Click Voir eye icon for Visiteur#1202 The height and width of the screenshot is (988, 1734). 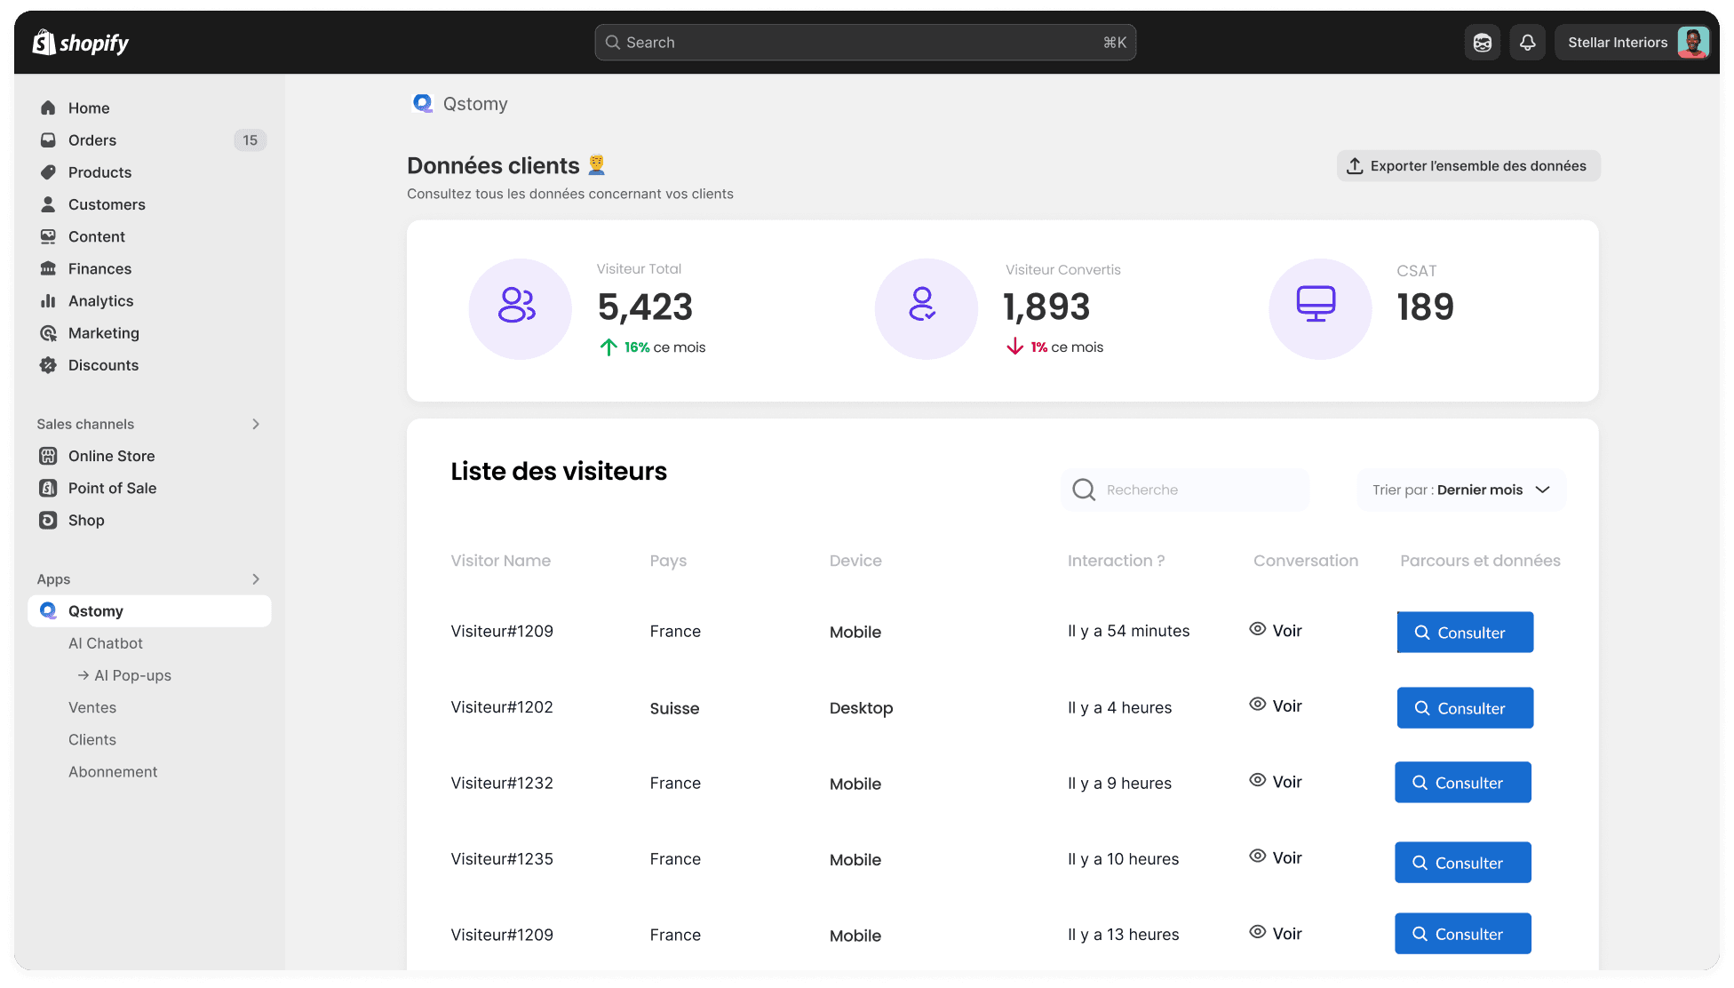[1257, 705]
